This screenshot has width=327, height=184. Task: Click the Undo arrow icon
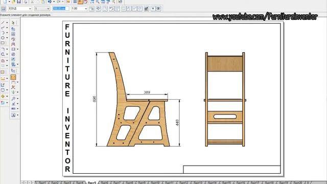tap(50, 2)
